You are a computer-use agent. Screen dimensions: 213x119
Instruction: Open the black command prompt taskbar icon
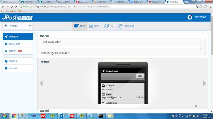coord(101,116)
